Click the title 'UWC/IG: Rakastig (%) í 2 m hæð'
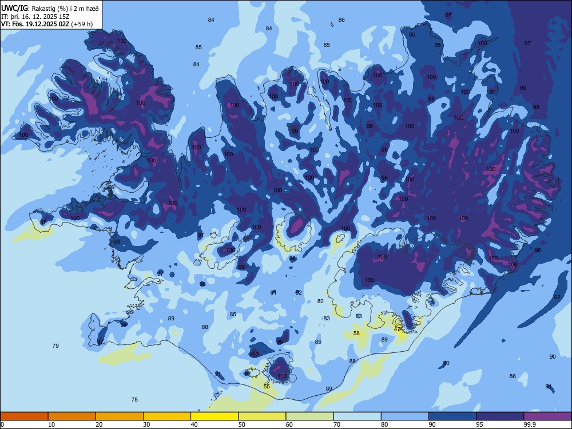The height and width of the screenshot is (429, 572). coord(50,8)
